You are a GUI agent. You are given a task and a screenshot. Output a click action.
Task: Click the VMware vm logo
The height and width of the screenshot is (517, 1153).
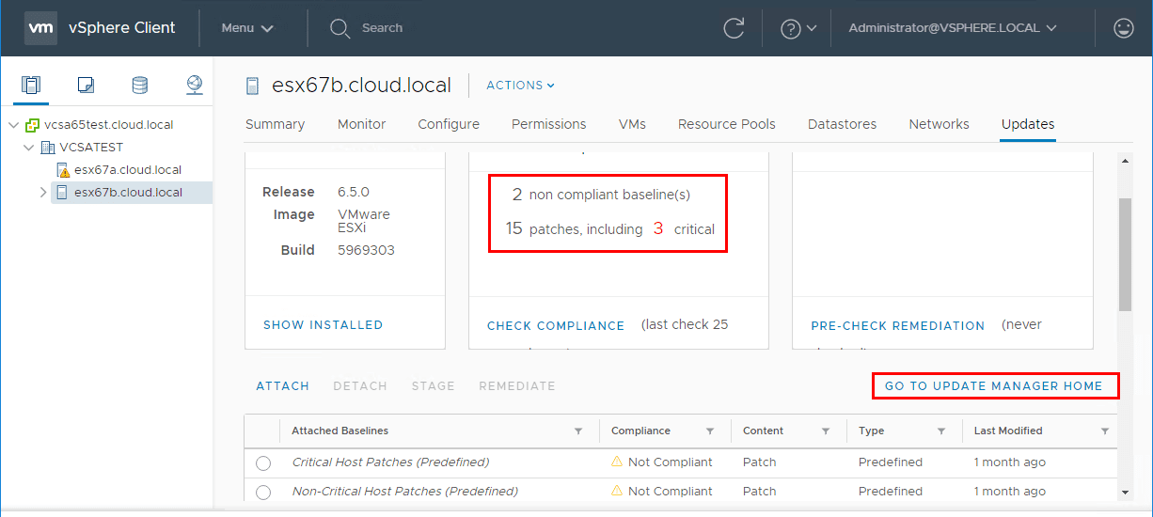point(40,28)
